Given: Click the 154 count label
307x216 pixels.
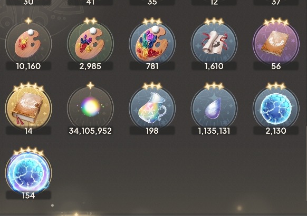Looking at the screenshot, I should point(28,195).
